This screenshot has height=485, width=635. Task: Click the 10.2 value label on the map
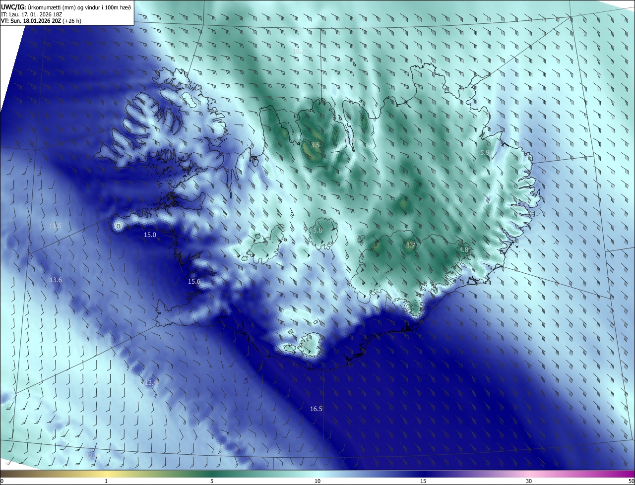[299, 51]
